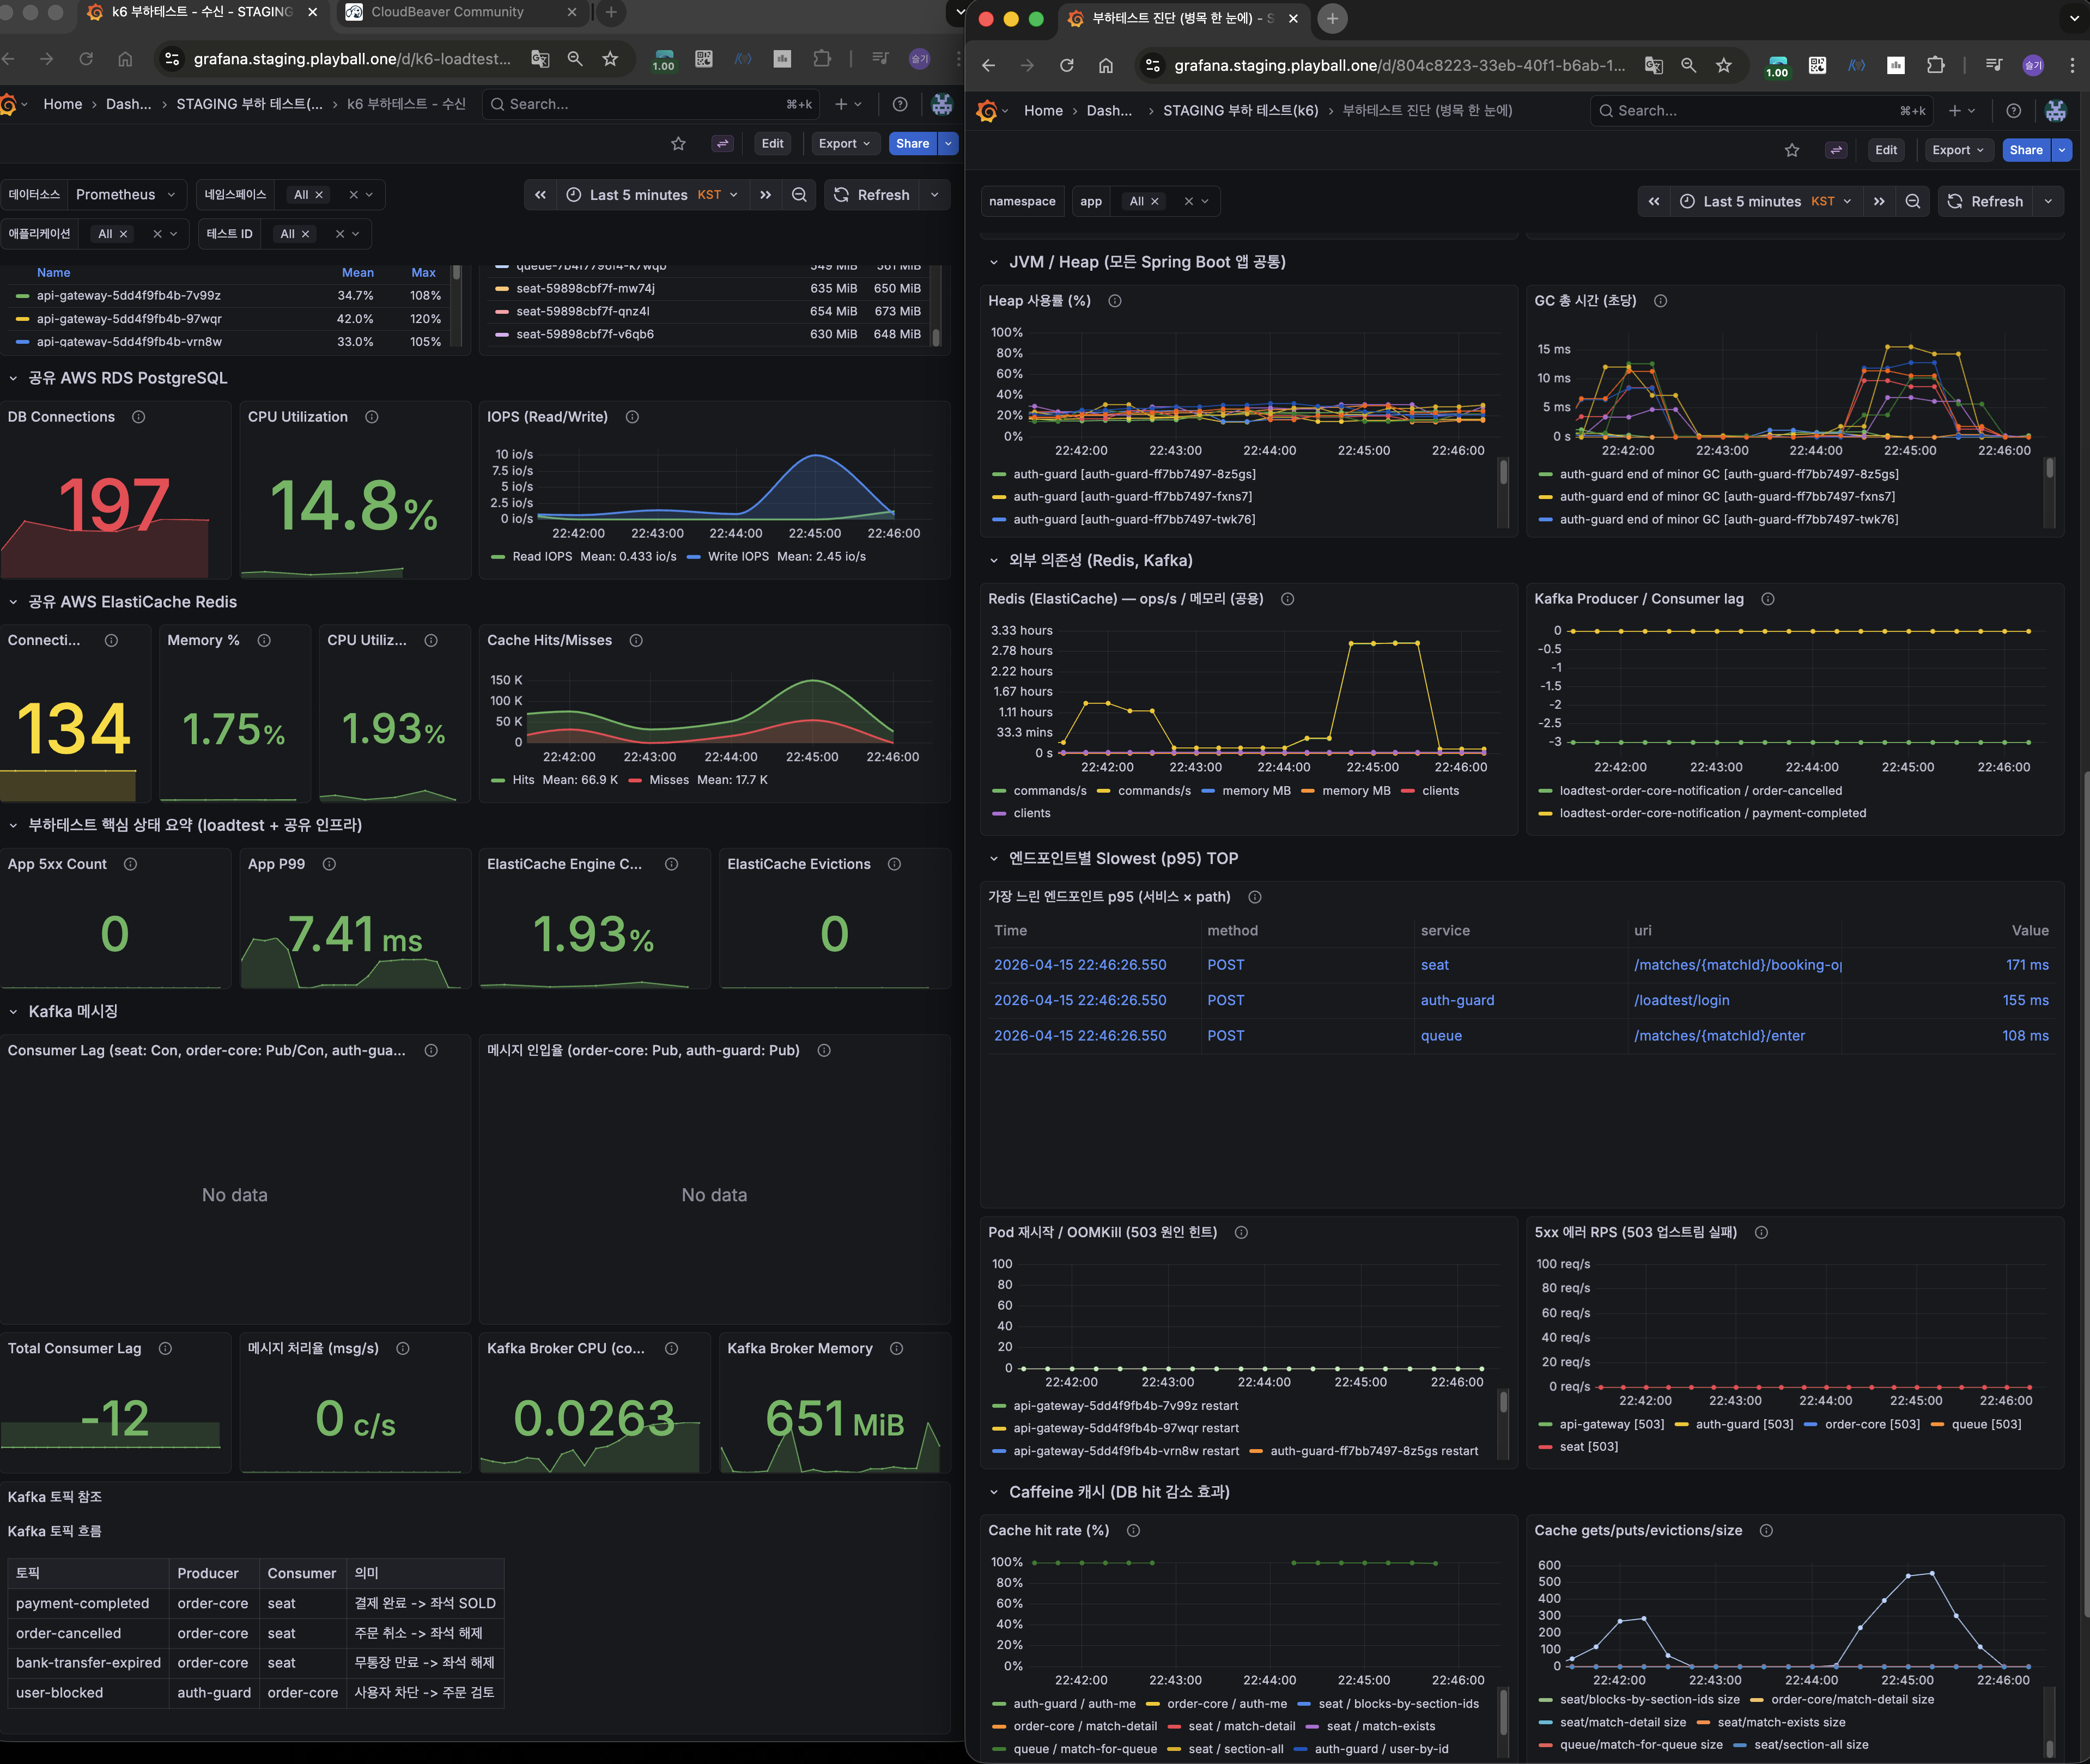Shift time range forward in right dashboard

[1879, 202]
